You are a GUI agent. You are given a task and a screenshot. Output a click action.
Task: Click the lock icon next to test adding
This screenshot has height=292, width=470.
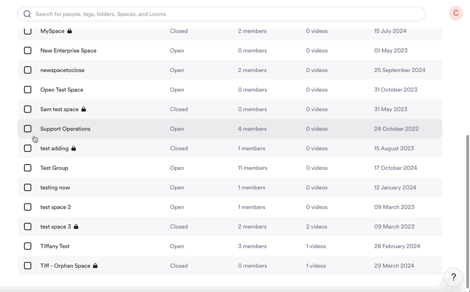74,148
